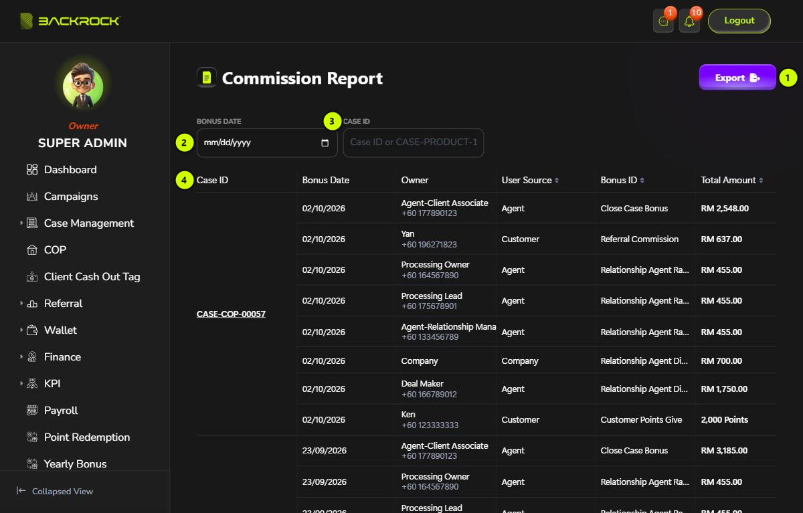
Task: Click the Client Cash Out Tag icon
Action: [x=32, y=277]
